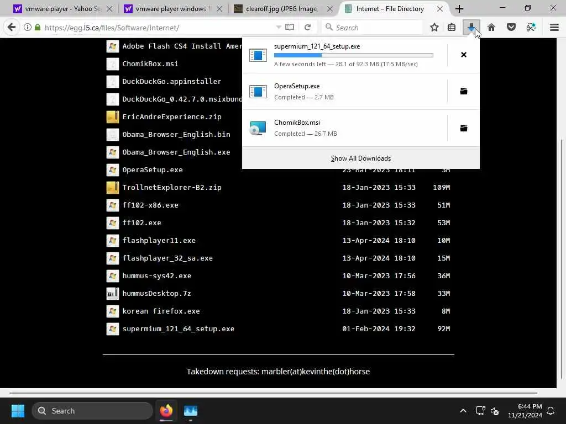Screen dimensions: 566x424
Task: Go back with the browser back arrow
Action: pos(12,28)
